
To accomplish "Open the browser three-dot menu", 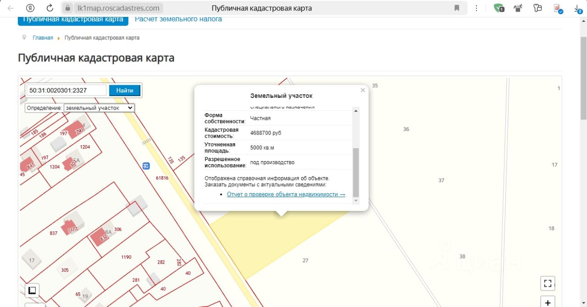I will (477, 8).
